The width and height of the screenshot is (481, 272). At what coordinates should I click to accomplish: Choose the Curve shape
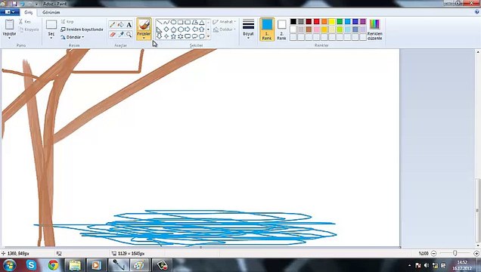coord(166,22)
